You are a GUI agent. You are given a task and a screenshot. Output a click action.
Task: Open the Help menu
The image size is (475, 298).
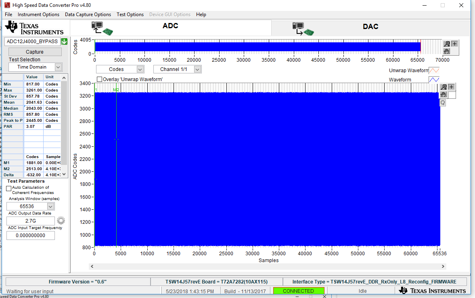201,15
